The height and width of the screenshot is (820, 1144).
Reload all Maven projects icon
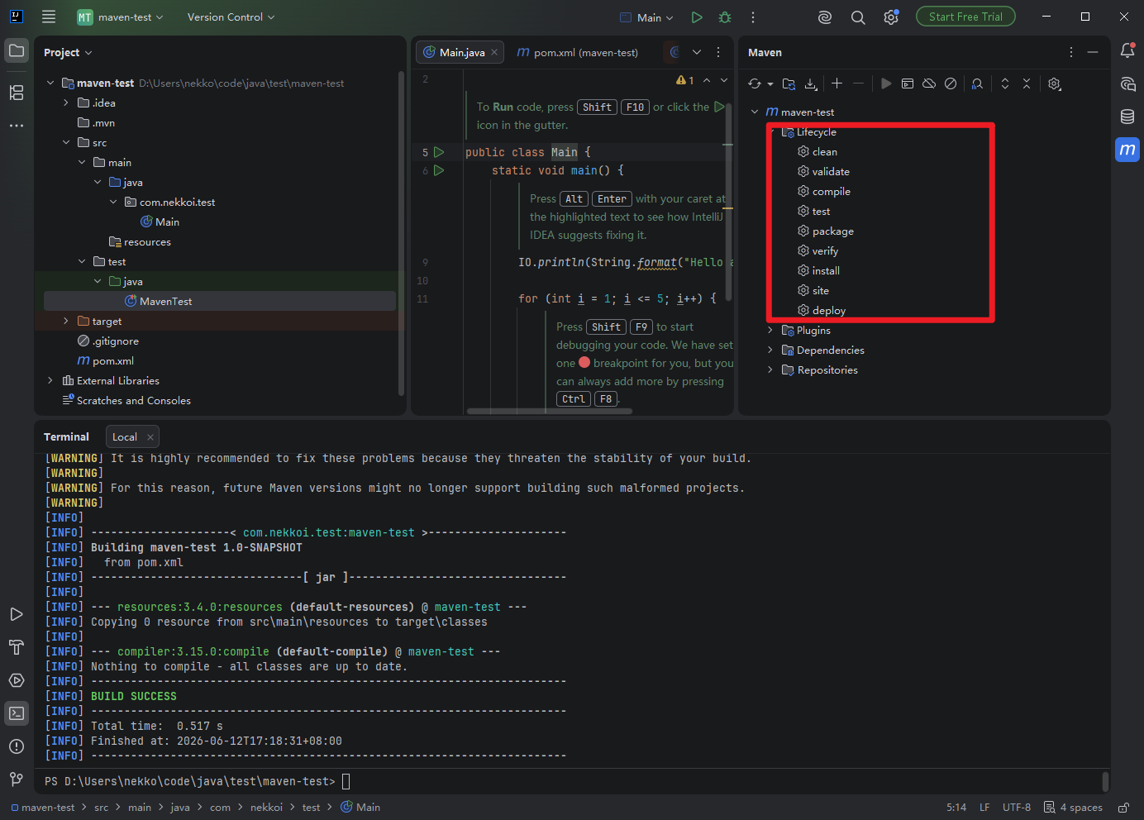pos(755,83)
